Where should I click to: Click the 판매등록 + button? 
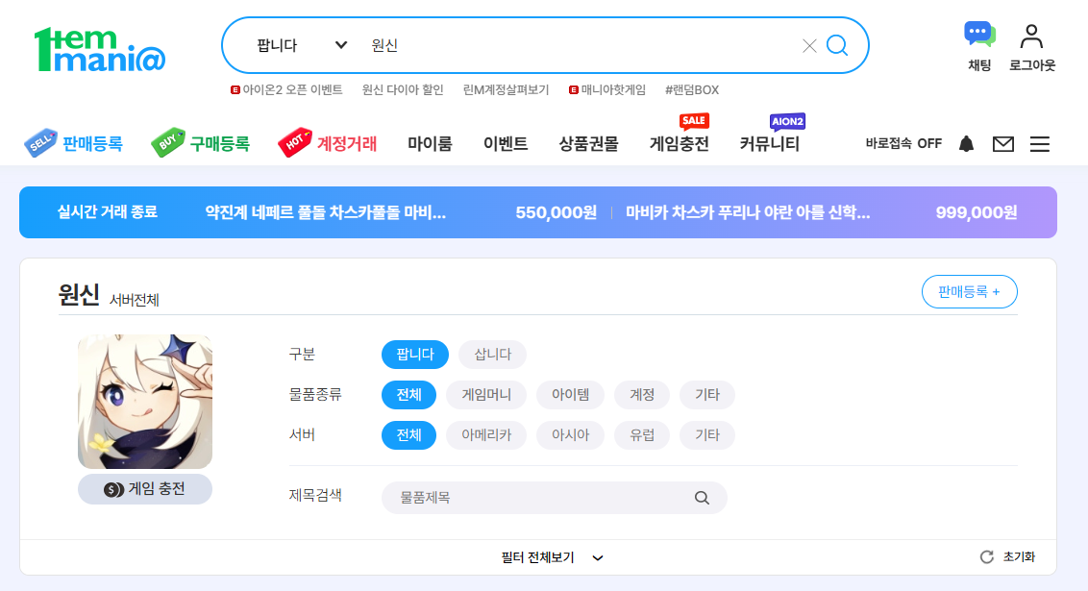point(970,292)
